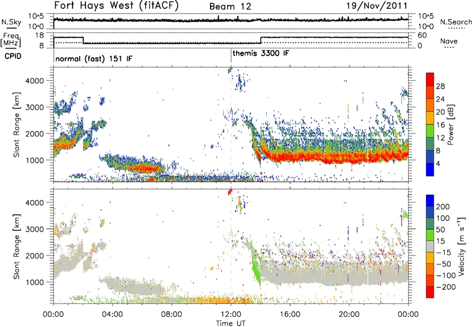The image size is (472, 327).
Task: Click the frequency step-up line near 14:00
Action: 261,40
